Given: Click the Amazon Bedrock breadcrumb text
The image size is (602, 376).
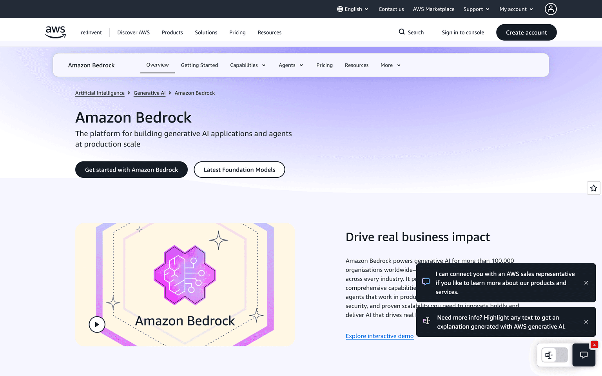Looking at the screenshot, I should [x=195, y=93].
